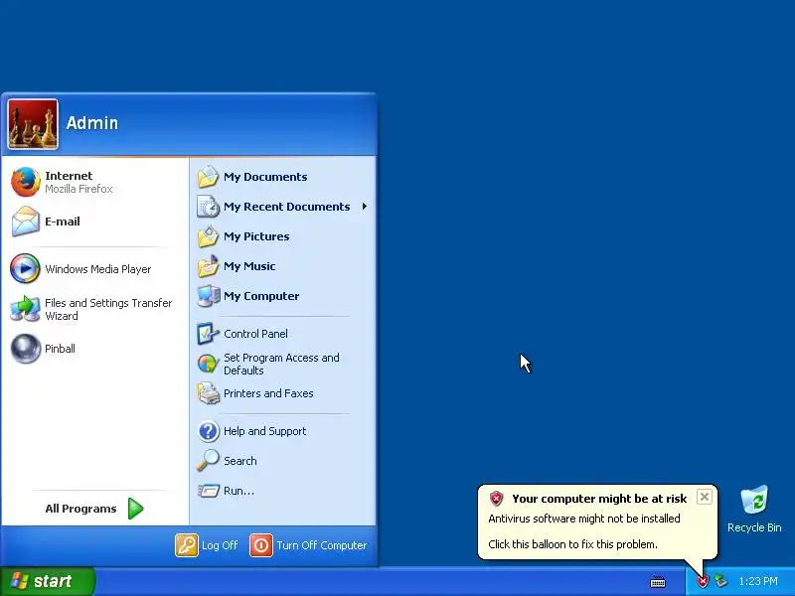The height and width of the screenshot is (596, 795).
Task: Launch Windows Media Player icon
Action: tap(25, 268)
